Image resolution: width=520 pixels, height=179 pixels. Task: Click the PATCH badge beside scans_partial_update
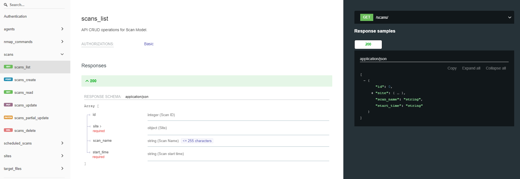(8, 117)
